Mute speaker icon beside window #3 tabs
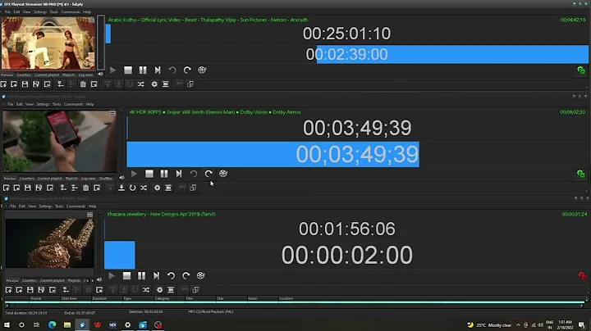This screenshot has height=331, width=591. point(99,280)
